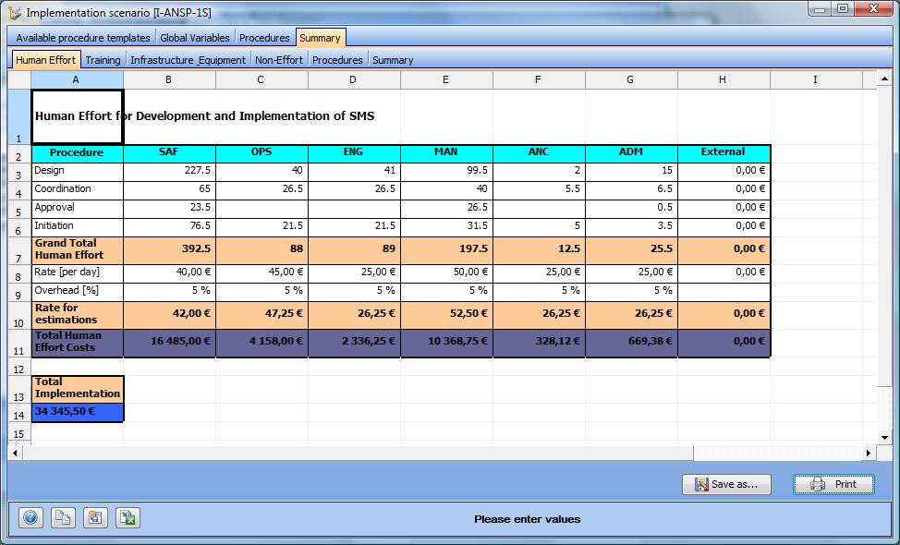Click the overlapping windows icon in bottom toolbar
Viewport: 900px width, 545px height.
click(95, 518)
